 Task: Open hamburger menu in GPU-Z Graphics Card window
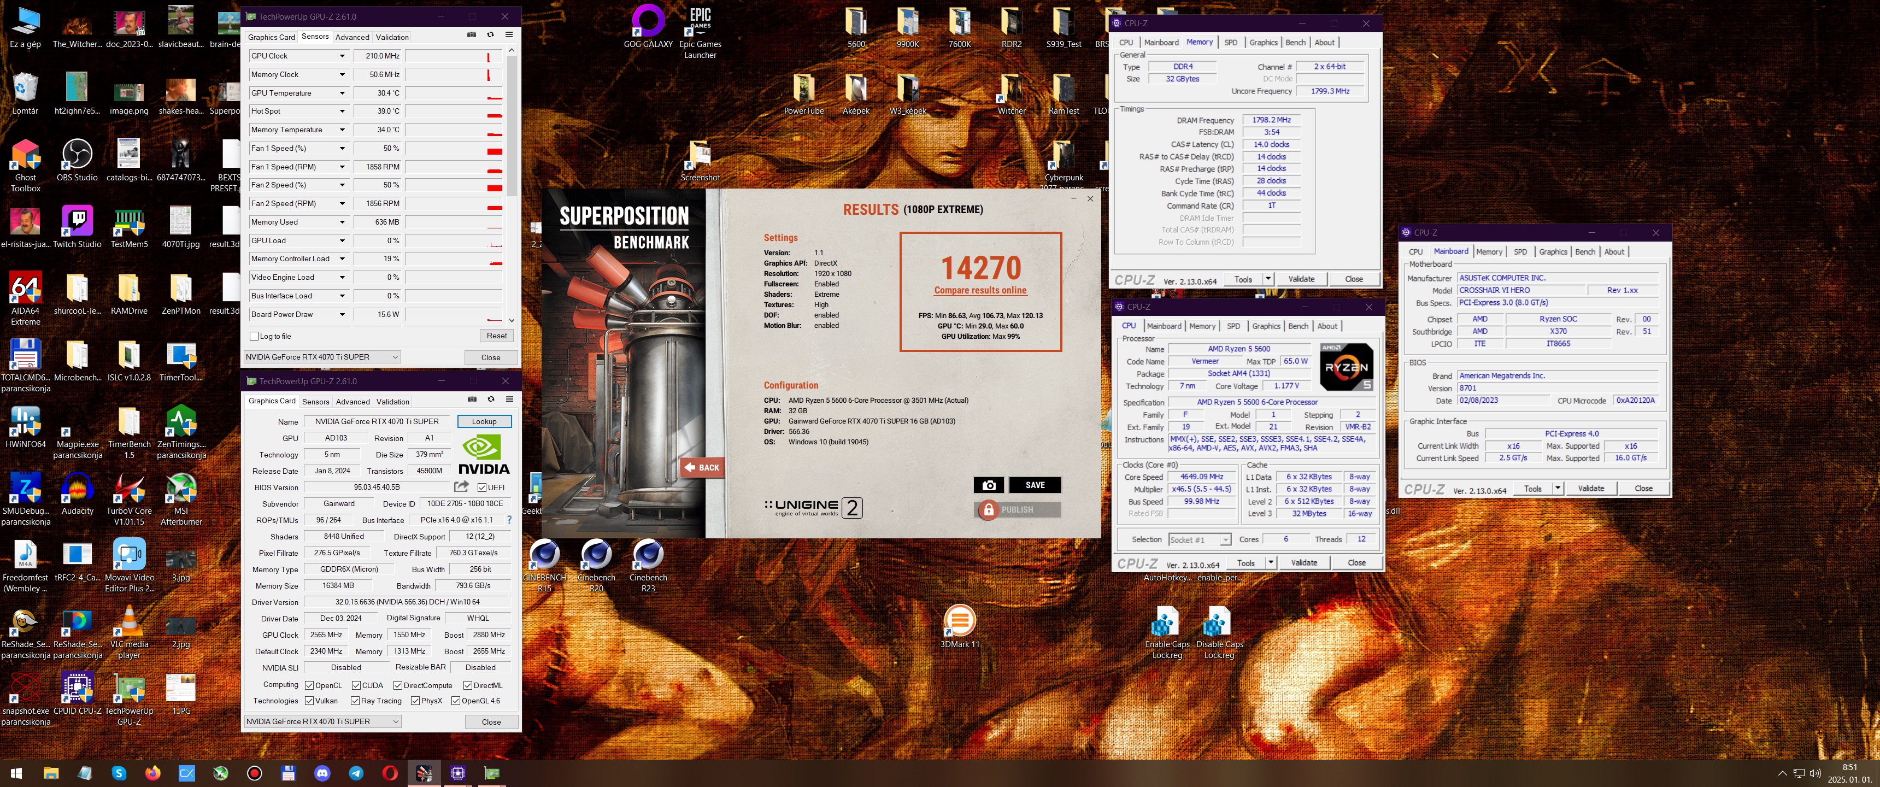[509, 400]
